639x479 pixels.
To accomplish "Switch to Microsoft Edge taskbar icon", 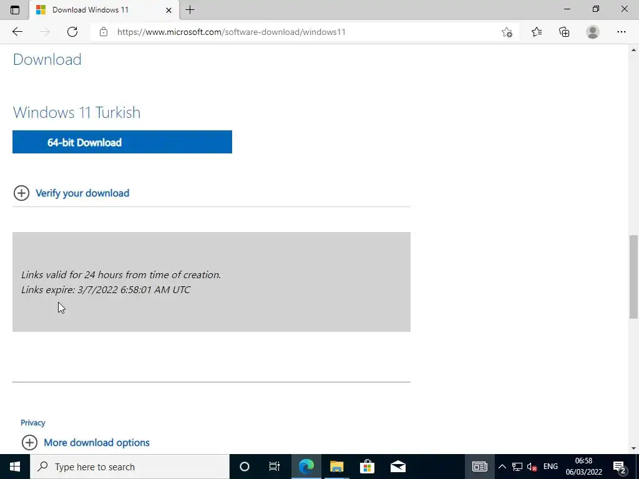I will (306, 467).
